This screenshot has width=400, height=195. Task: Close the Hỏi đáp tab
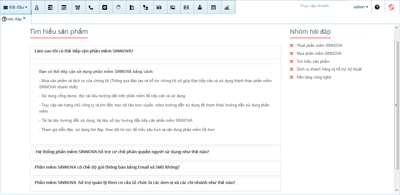24,18
